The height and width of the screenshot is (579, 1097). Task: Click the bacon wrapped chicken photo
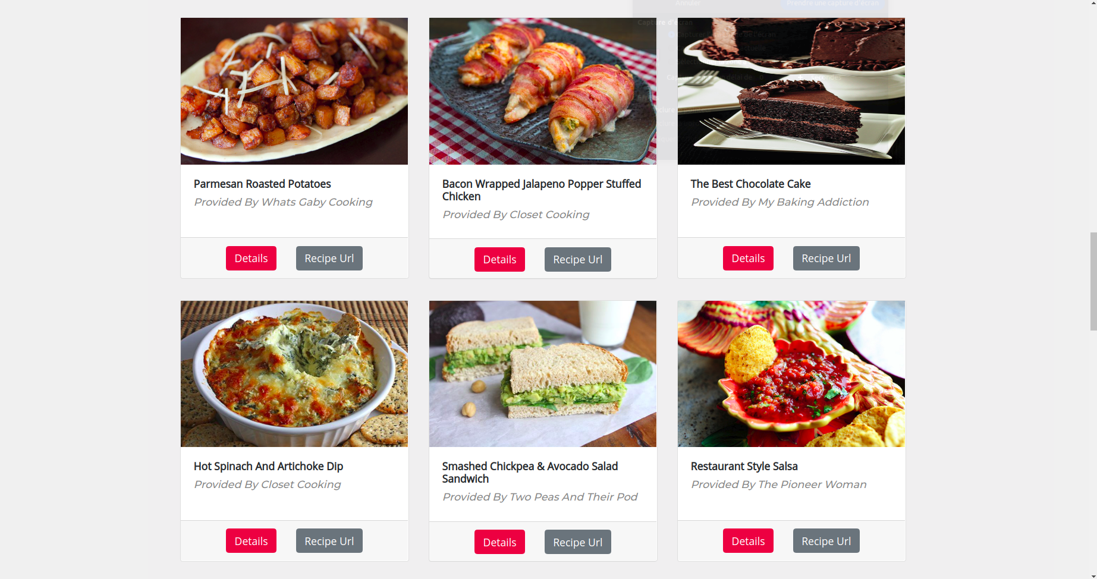[x=543, y=91]
